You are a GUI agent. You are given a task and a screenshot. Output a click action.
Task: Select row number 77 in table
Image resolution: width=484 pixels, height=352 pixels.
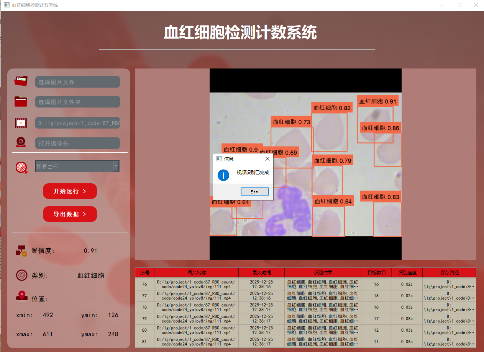pyautogui.click(x=144, y=296)
